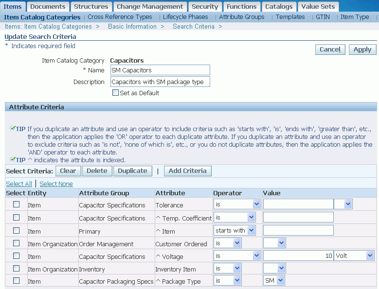Viewport: 379px width, 289px height.
Task: Edit the Name field
Action: (160, 70)
